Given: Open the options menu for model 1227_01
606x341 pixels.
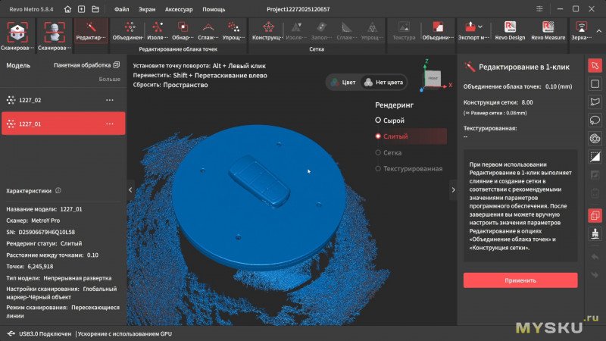Looking at the screenshot, I should click(x=110, y=124).
